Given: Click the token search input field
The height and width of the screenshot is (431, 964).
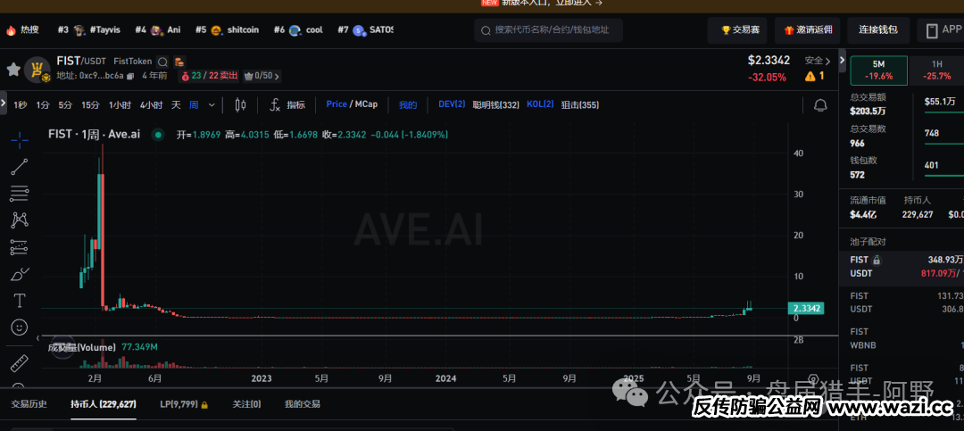Looking at the screenshot, I should tap(548, 30).
